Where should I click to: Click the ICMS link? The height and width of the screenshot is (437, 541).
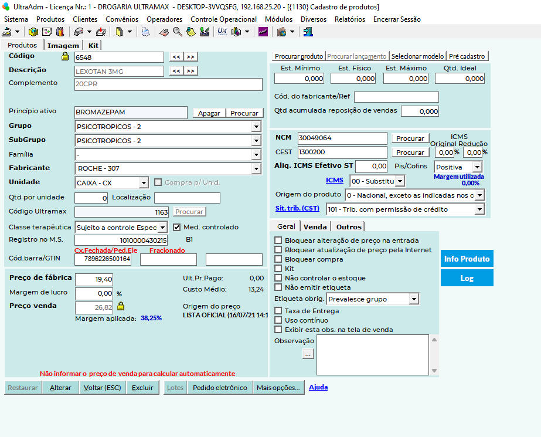(x=334, y=180)
